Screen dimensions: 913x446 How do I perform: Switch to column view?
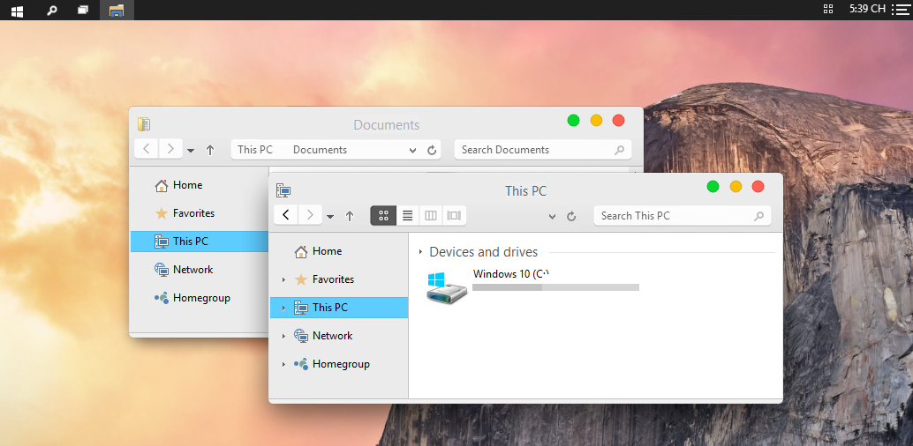click(x=431, y=216)
